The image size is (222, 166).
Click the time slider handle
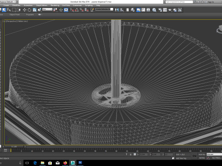[x=14, y=147]
